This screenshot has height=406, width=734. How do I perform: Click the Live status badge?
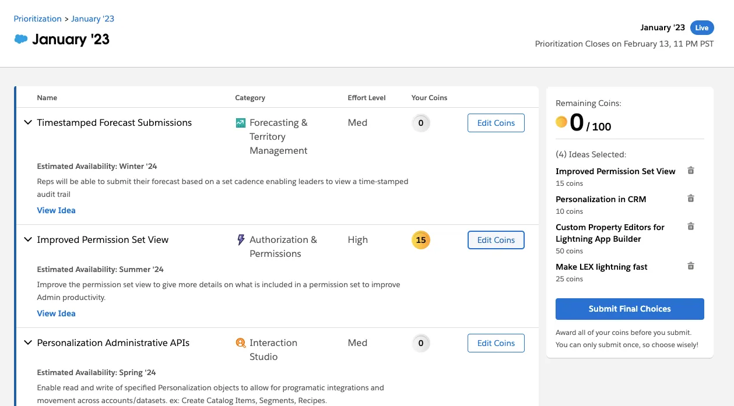[702, 27]
